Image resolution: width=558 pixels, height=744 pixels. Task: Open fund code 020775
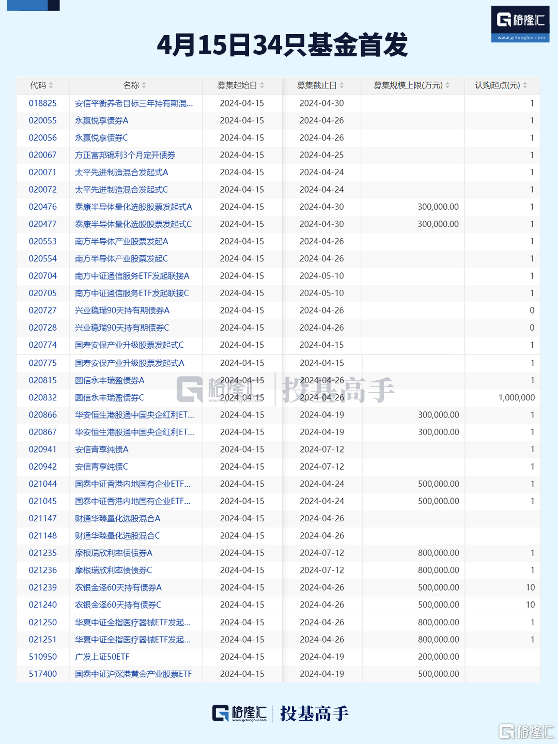43,363
